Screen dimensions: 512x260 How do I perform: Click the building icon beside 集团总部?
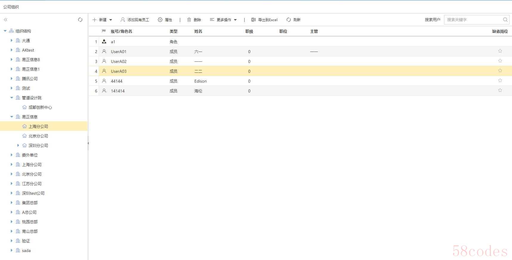coord(18,202)
